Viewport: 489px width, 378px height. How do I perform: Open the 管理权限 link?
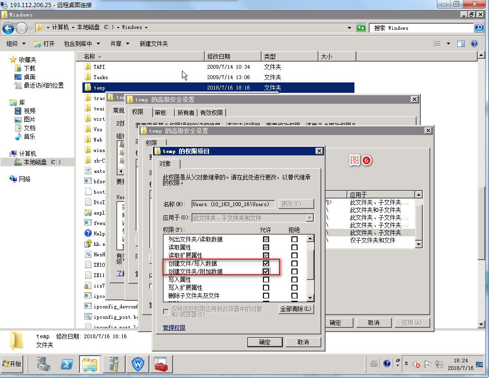click(x=174, y=328)
